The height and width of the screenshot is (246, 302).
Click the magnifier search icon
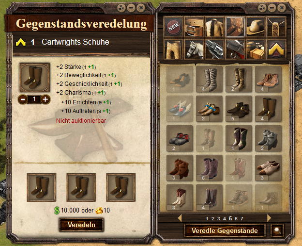point(277,230)
